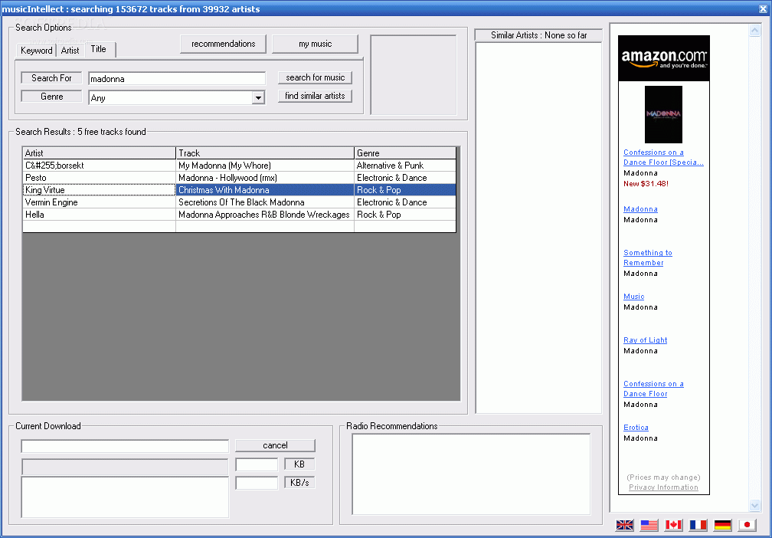Click the ad panel scroll up arrow
Image resolution: width=772 pixels, height=538 pixels.
(x=754, y=31)
